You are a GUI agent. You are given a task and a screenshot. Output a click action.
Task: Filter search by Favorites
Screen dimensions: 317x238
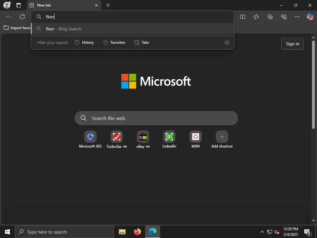pyautogui.click(x=114, y=42)
